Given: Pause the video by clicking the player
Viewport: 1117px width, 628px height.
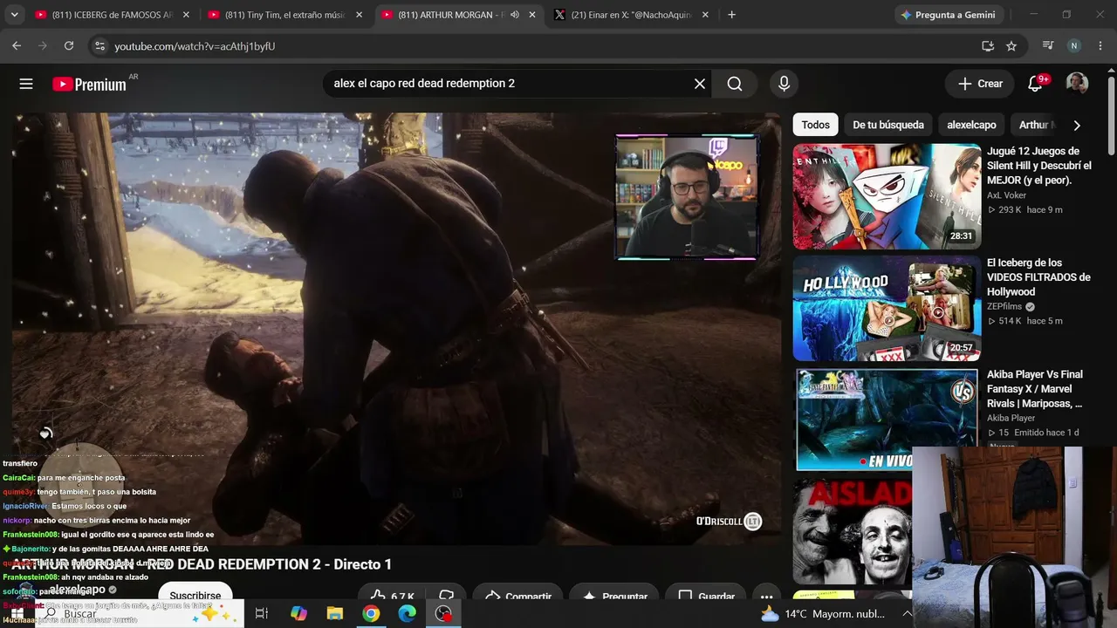Looking at the screenshot, I should [x=396, y=329].
